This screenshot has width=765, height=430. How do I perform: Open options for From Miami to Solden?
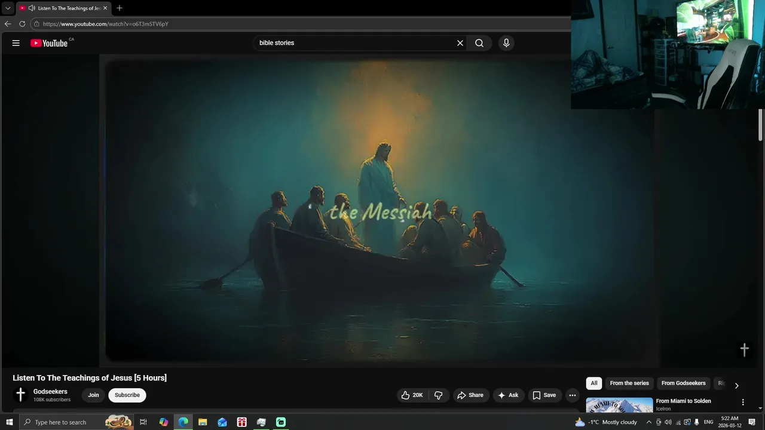coord(743,403)
